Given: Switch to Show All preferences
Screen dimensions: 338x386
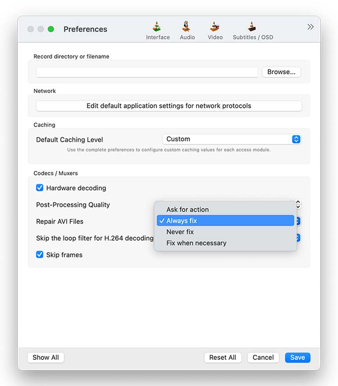Looking at the screenshot, I should 46,358.
